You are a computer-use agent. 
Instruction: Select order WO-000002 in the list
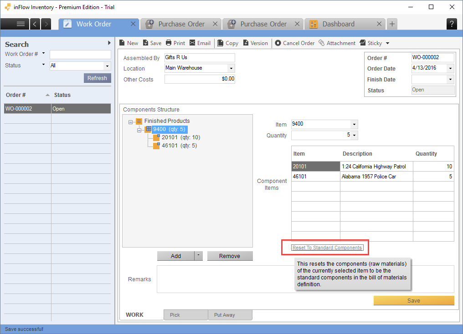click(57, 108)
